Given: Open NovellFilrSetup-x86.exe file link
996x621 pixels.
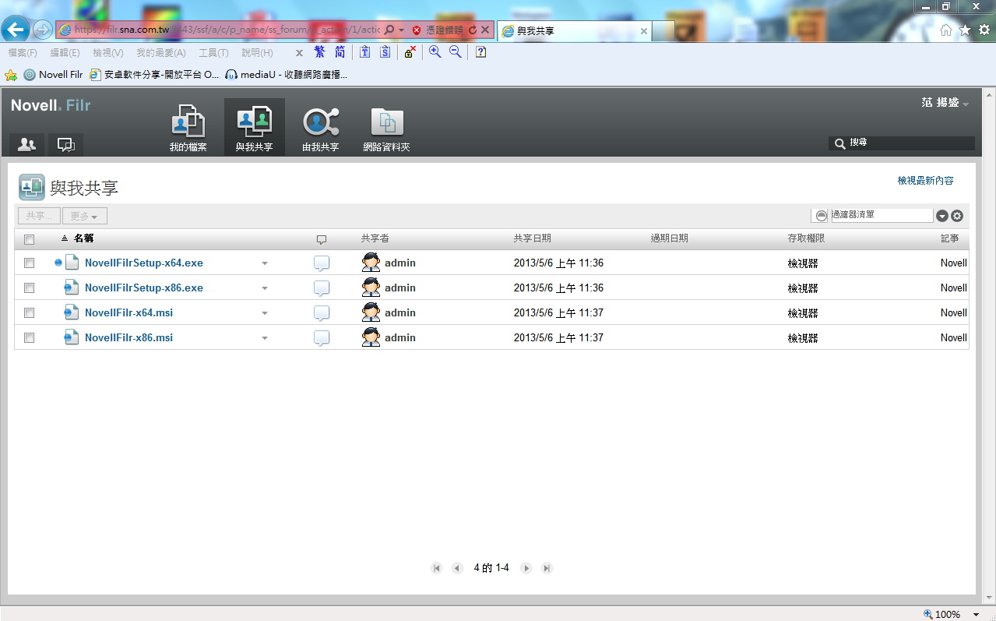Looking at the screenshot, I should (x=144, y=288).
